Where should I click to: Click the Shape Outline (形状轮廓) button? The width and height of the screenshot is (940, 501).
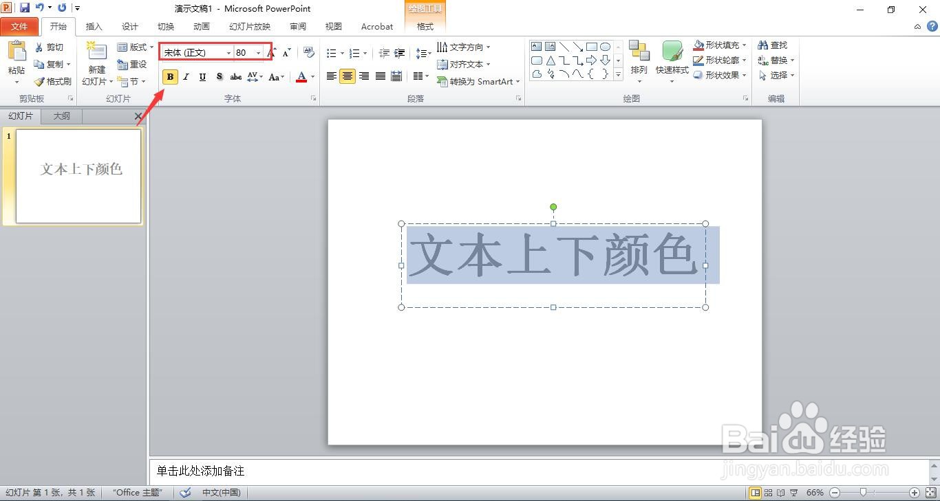(x=720, y=60)
